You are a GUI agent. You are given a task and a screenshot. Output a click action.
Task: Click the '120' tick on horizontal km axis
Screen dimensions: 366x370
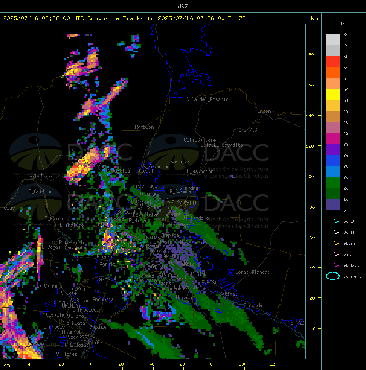tap(273, 364)
